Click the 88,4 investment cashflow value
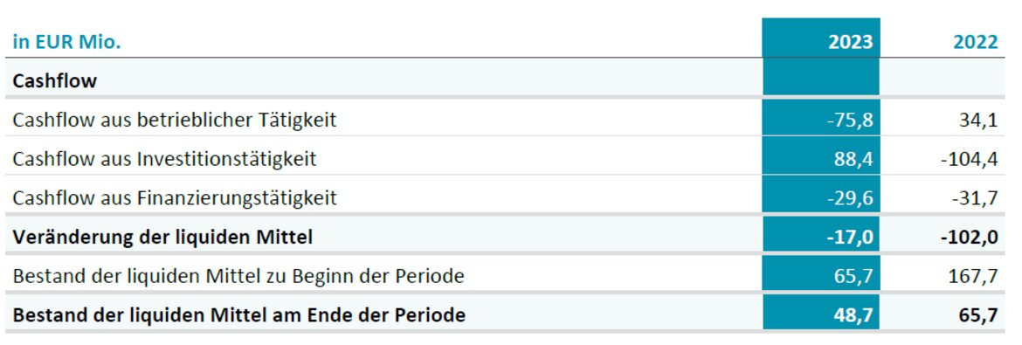 (x=853, y=159)
